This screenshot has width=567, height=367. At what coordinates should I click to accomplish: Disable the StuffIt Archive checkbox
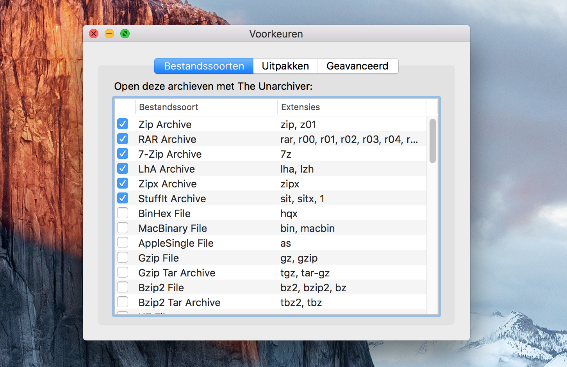(123, 198)
